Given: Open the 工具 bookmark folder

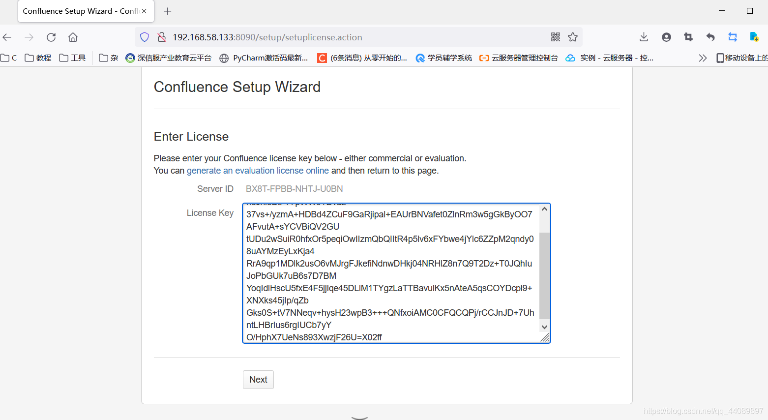Looking at the screenshot, I should pos(72,58).
